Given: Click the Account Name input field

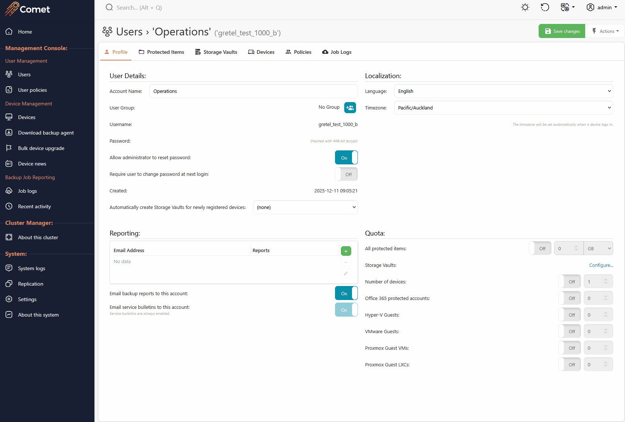Looking at the screenshot, I should tap(253, 91).
